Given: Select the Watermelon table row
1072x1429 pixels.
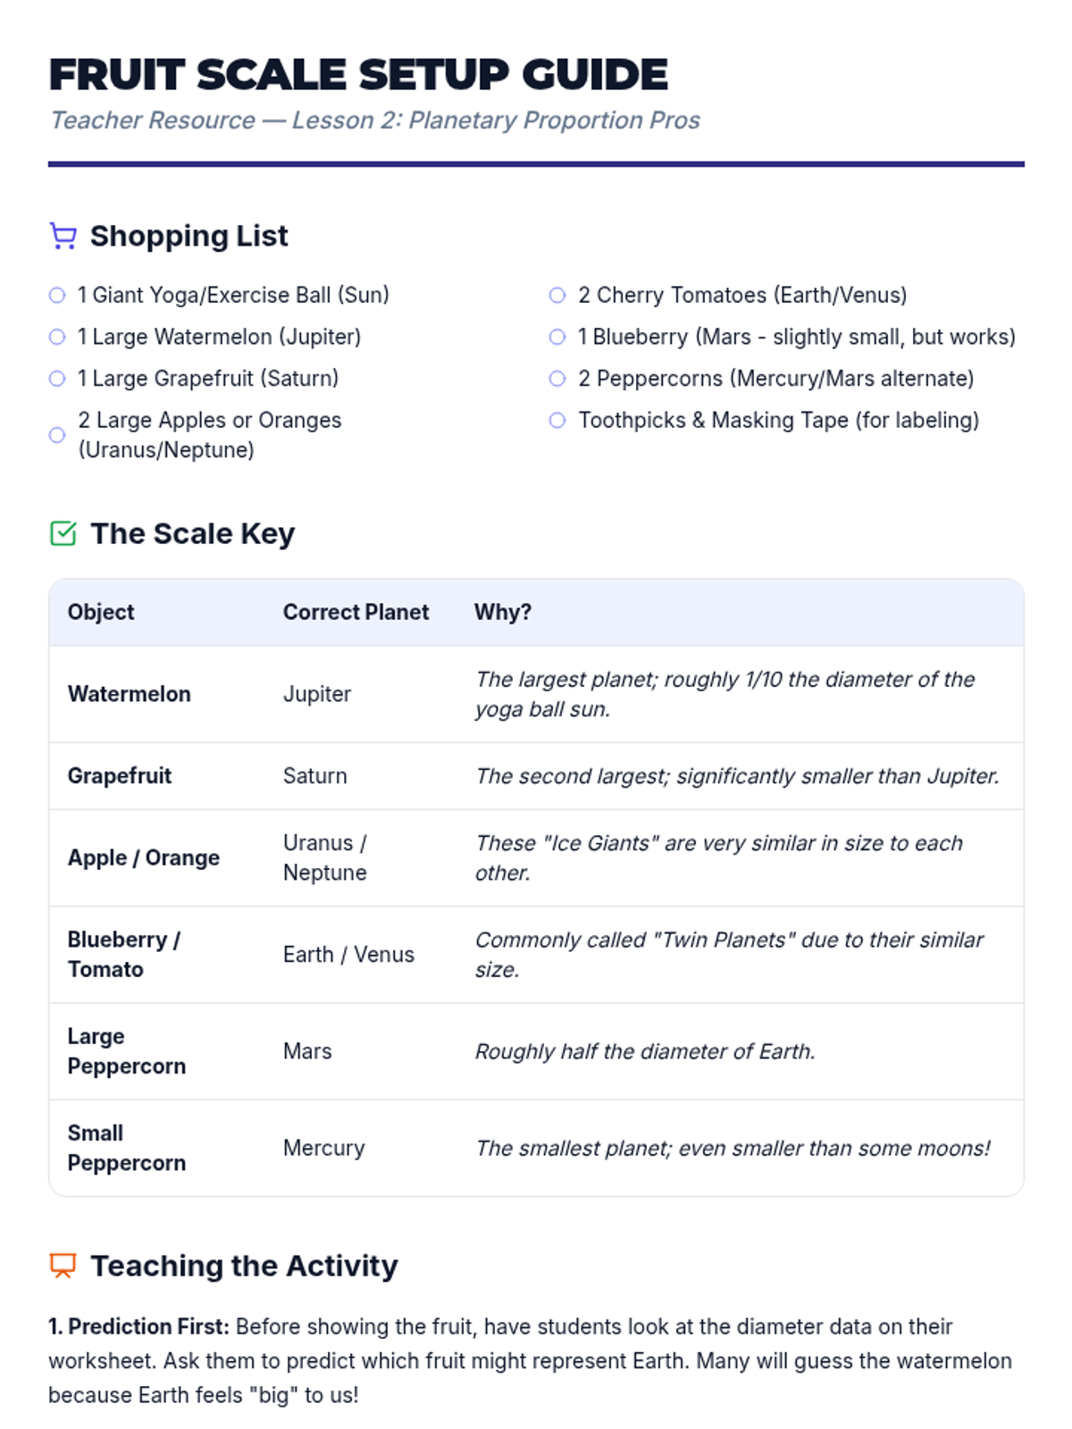Looking at the screenshot, I should [536, 695].
